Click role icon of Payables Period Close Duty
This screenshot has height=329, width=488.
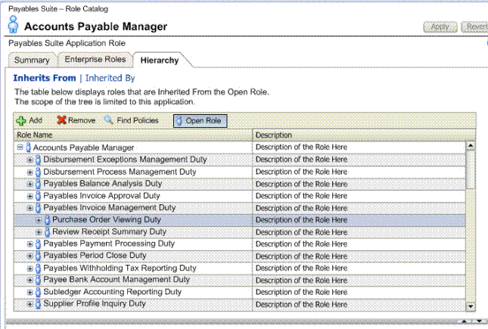click(38, 256)
